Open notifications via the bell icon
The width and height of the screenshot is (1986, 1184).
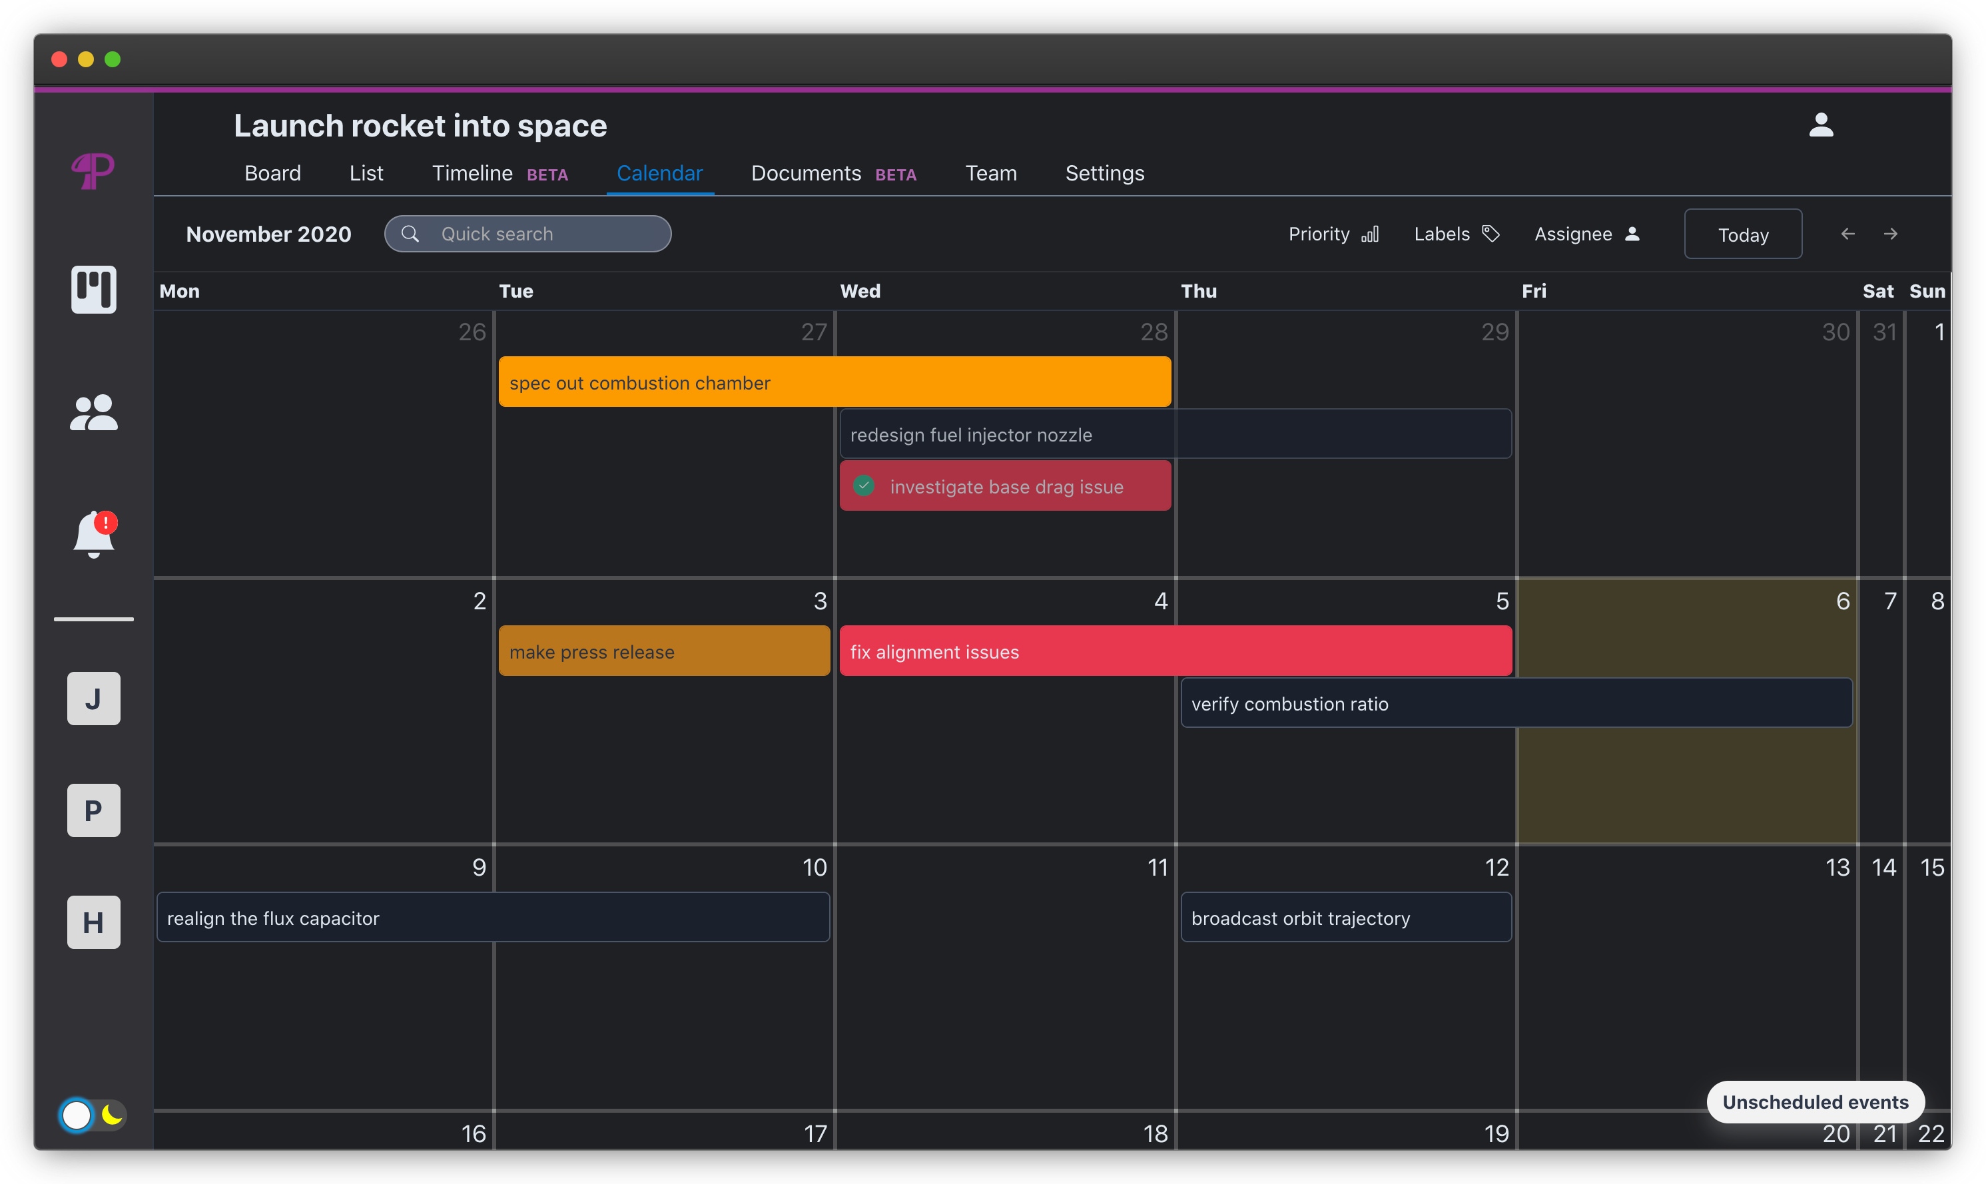[93, 535]
